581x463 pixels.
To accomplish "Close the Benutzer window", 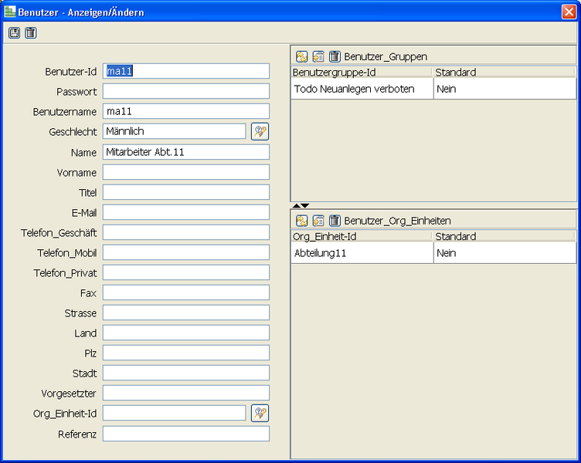I will [568, 12].
